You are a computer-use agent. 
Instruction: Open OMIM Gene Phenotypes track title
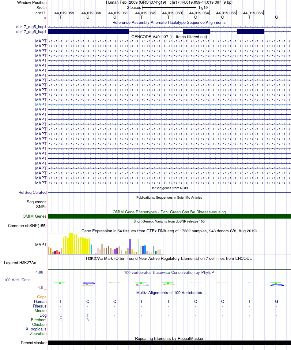coord(169,212)
